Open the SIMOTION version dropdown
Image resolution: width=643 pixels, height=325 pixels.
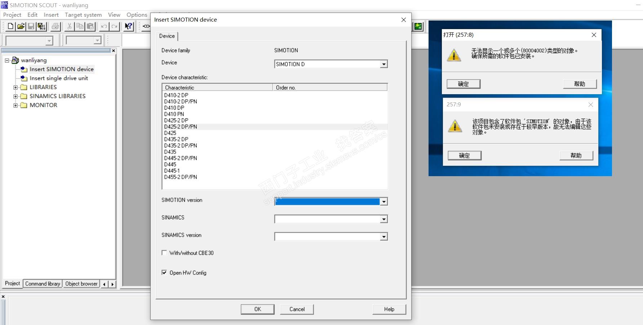click(384, 201)
